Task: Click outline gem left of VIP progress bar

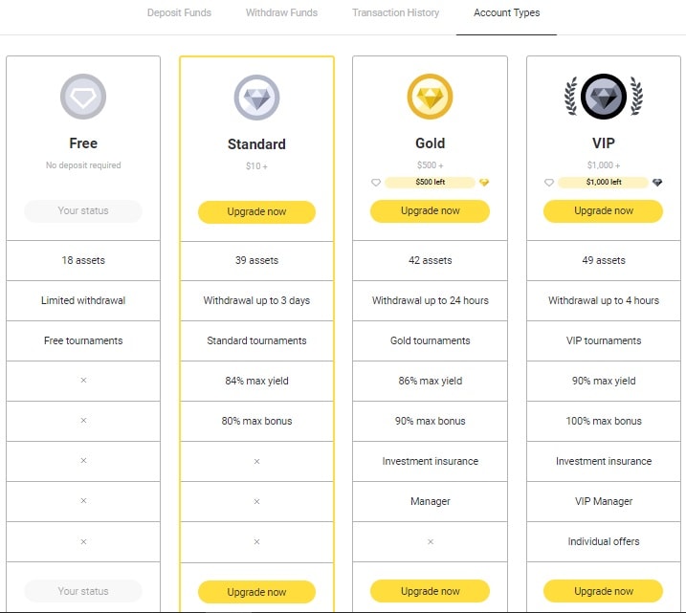Action: 549,183
